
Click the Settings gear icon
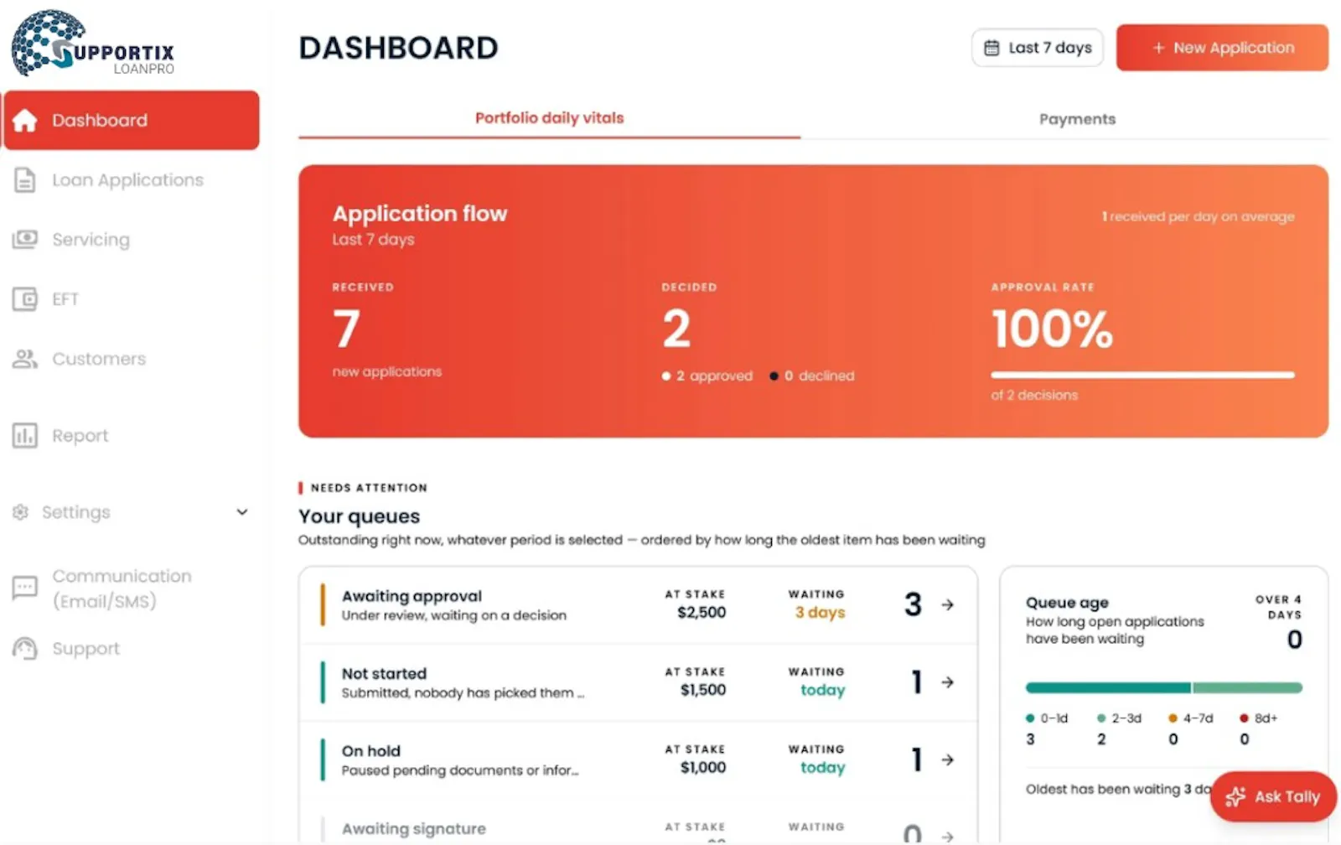tap(21, 512)
